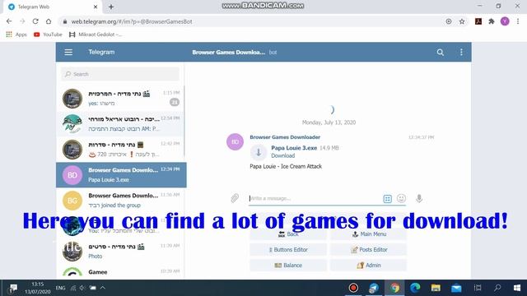
Task: Open the Telegram hamburger menu
Action: pyautogui.click(x=68, y=52)
